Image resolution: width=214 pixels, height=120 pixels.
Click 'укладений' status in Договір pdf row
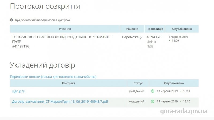(137, 102)
